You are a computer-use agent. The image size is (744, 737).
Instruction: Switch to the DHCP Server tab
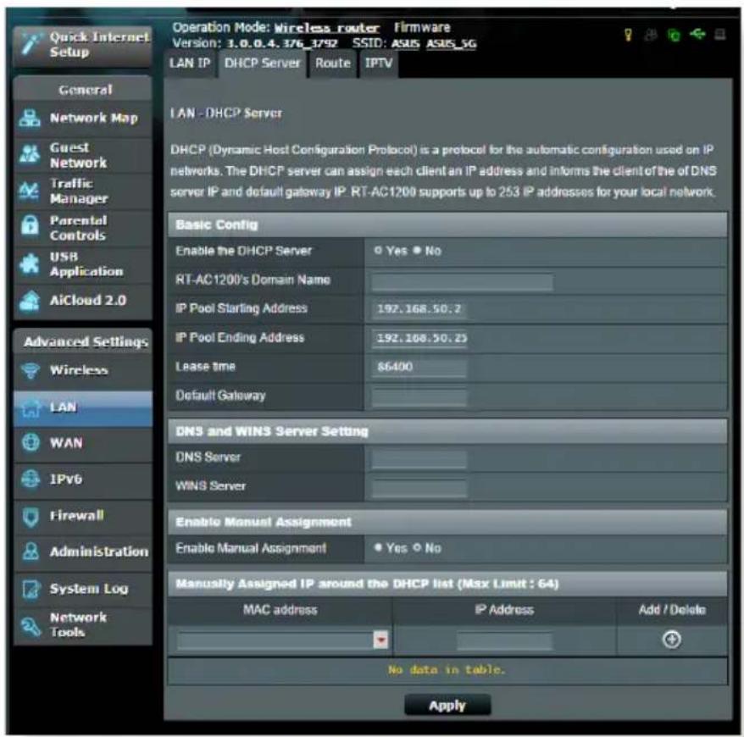click(262, 63)
